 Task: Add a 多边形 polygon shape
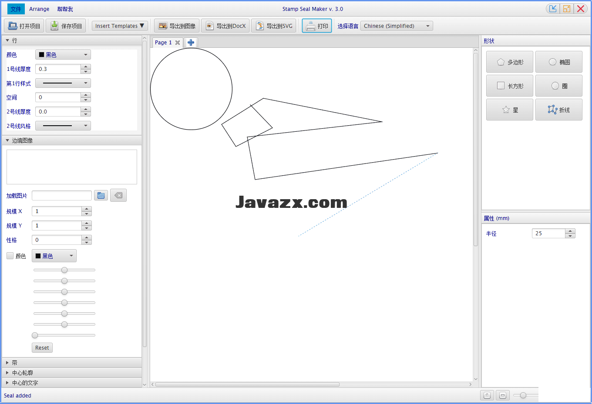(510, 62)
